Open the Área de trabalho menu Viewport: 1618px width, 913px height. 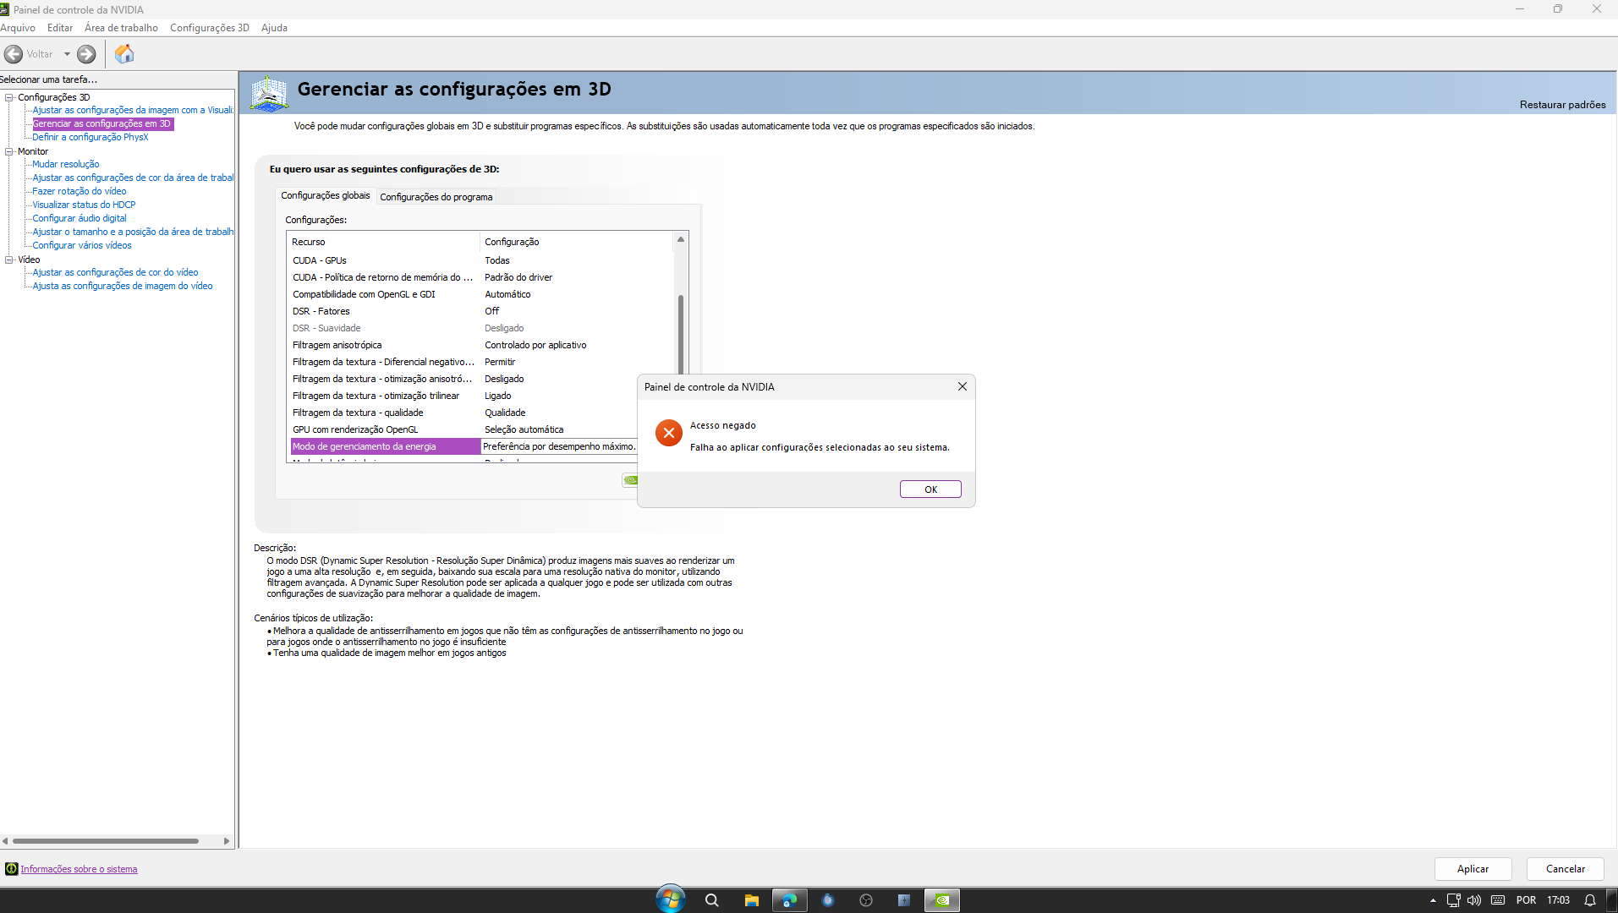coord(121,28)
